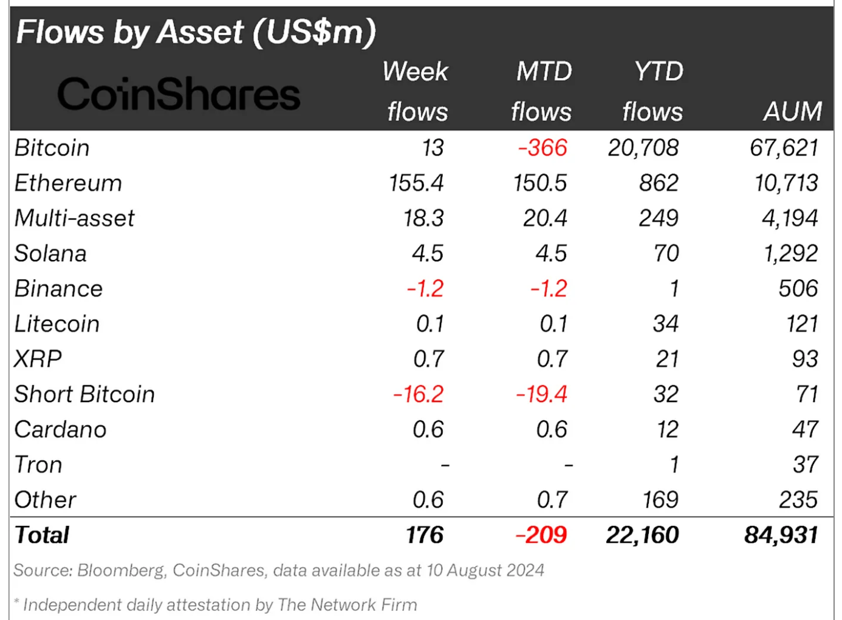Click the red -209 total MTD value
This screenshot has width=842, height=620.
coord(541,536)
